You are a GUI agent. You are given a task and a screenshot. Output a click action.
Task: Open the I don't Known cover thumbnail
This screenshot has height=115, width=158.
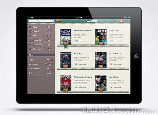click(101, 83)
